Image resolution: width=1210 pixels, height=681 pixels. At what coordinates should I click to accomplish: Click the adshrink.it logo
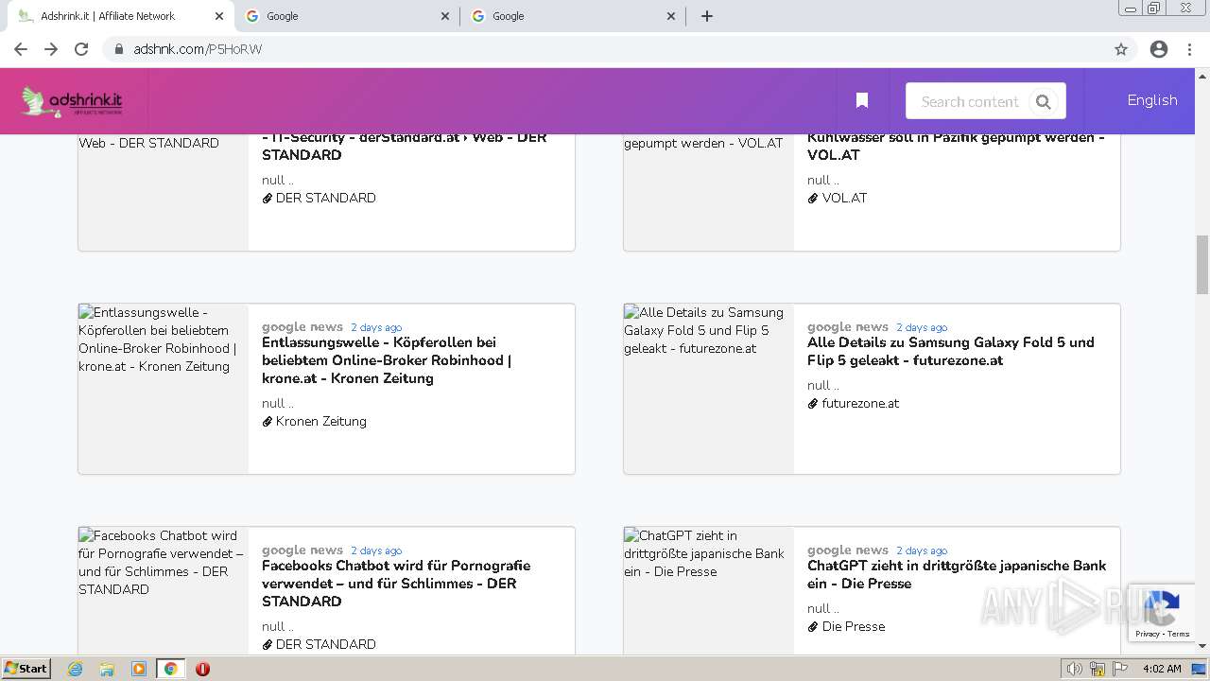(73, 101)
